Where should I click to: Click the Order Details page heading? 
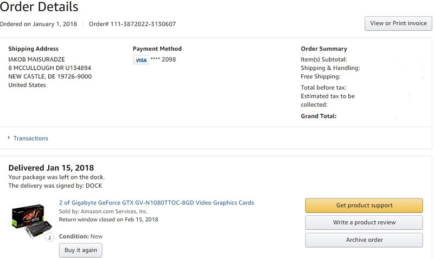(39, 7)
